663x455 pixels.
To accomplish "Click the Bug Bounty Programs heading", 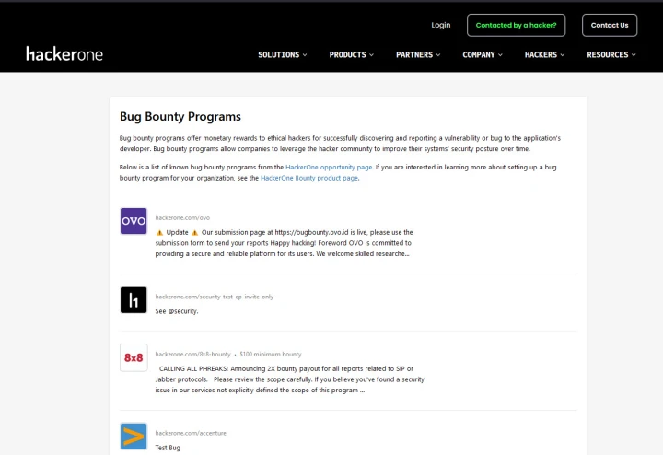I will [180, 117].
